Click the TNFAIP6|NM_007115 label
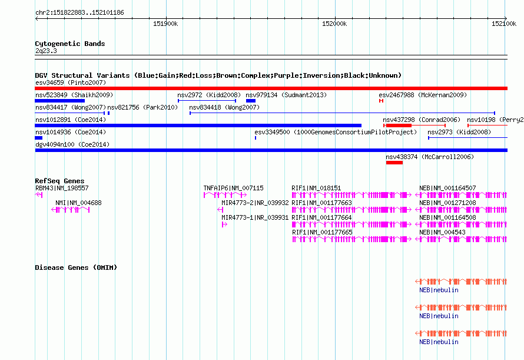The image size is (524, 360). [233, 188]
